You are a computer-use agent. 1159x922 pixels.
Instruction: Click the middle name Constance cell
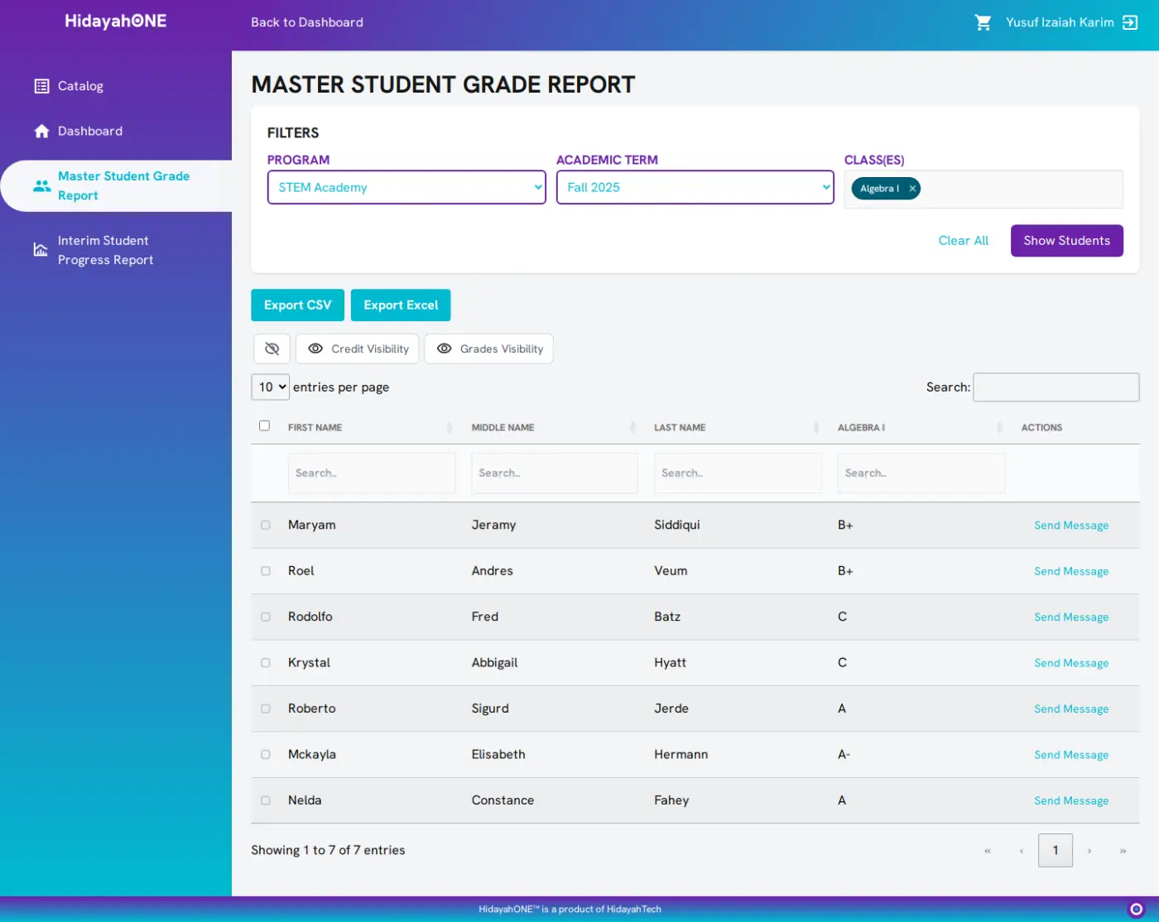coord(503,800)
